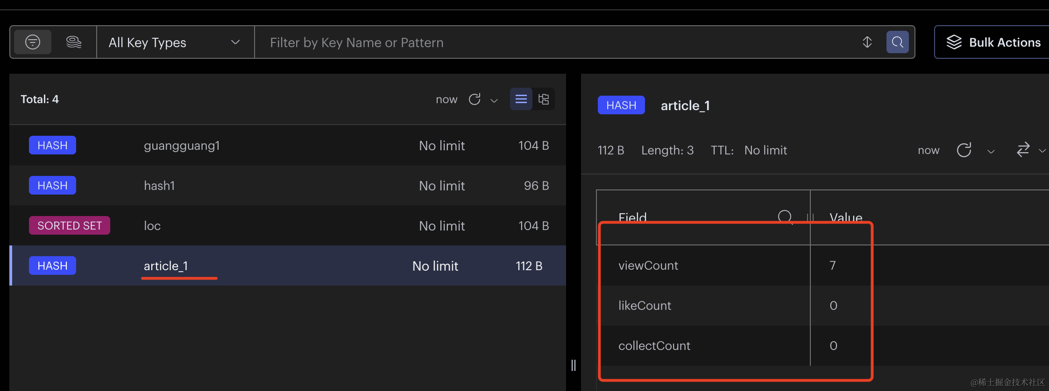Toggle list view of keys

tap(521, 99)
